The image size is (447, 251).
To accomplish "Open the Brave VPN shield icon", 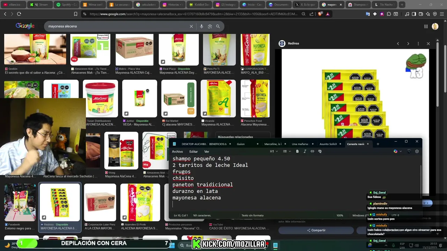I will (x=435, y=14).
